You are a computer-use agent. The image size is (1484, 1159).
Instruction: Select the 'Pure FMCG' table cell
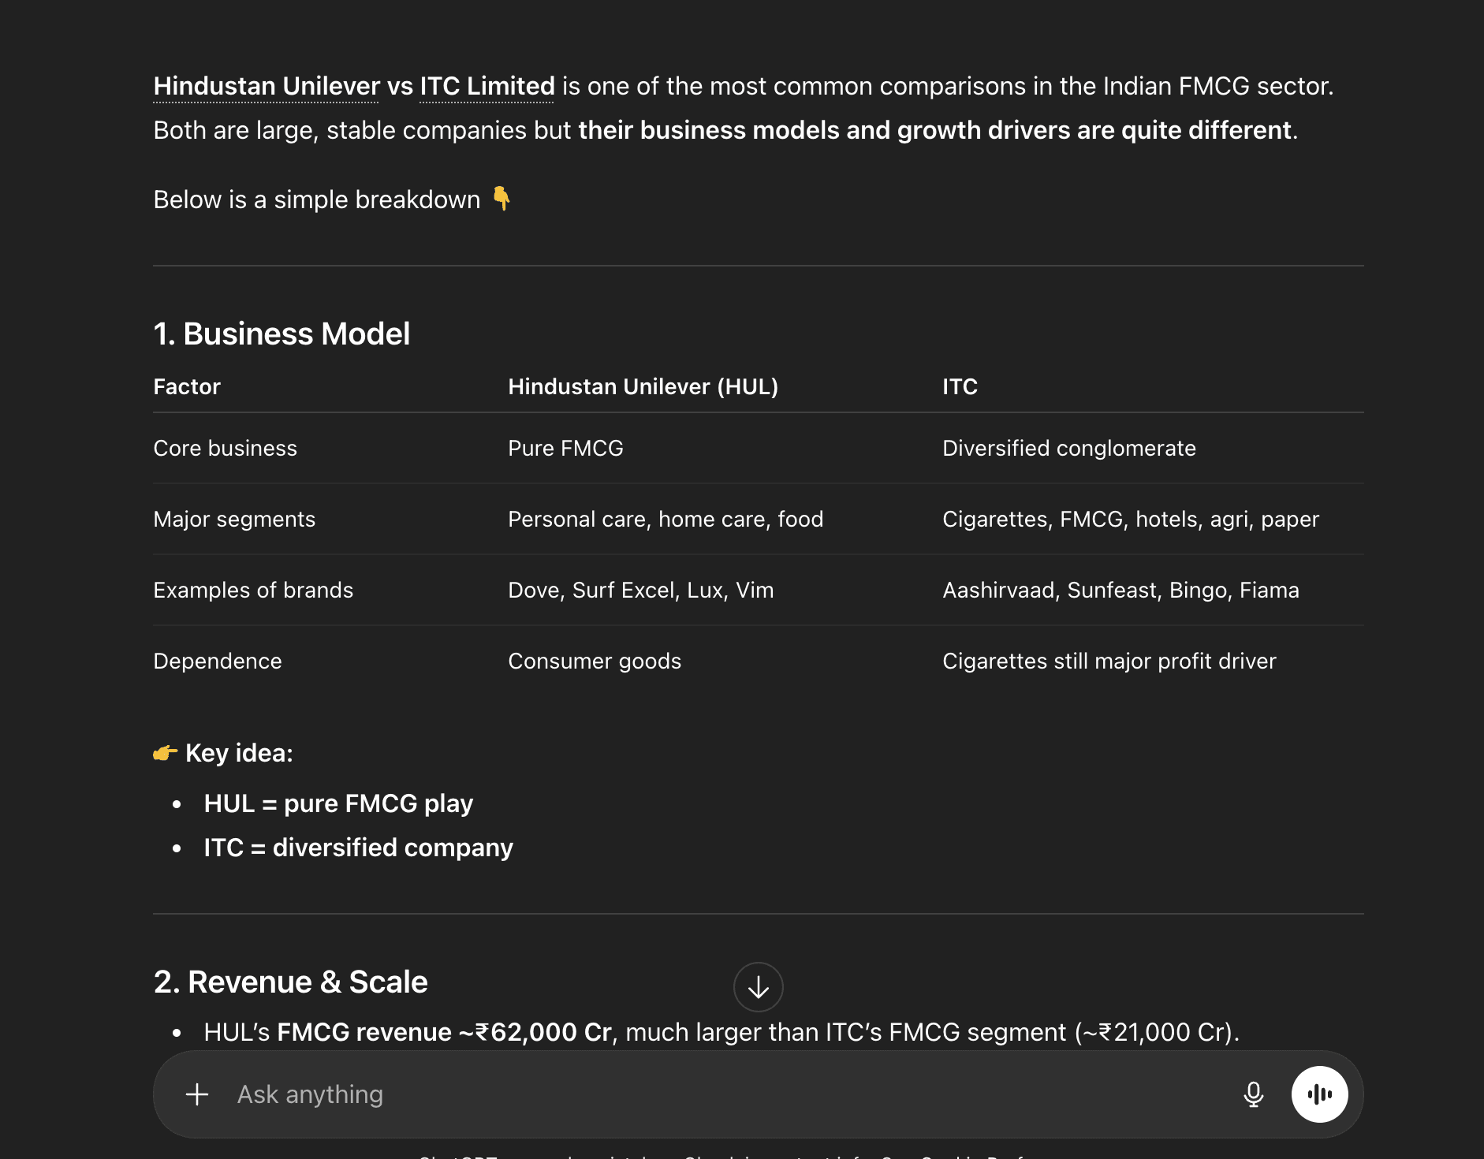click(x=565, y=448)
